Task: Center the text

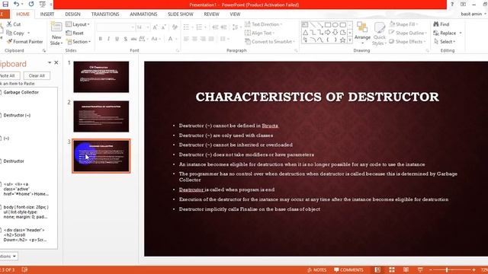Action: (x=194, y=39)
